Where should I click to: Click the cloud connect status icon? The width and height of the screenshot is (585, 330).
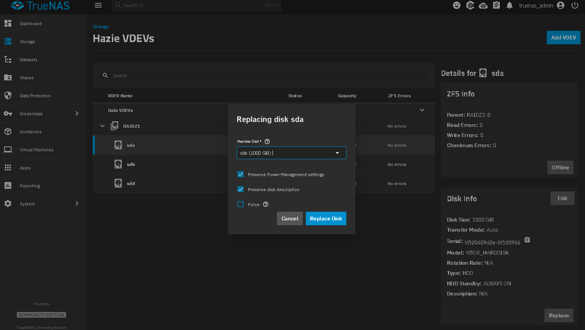pyautogui.click(x=483, y=5)
